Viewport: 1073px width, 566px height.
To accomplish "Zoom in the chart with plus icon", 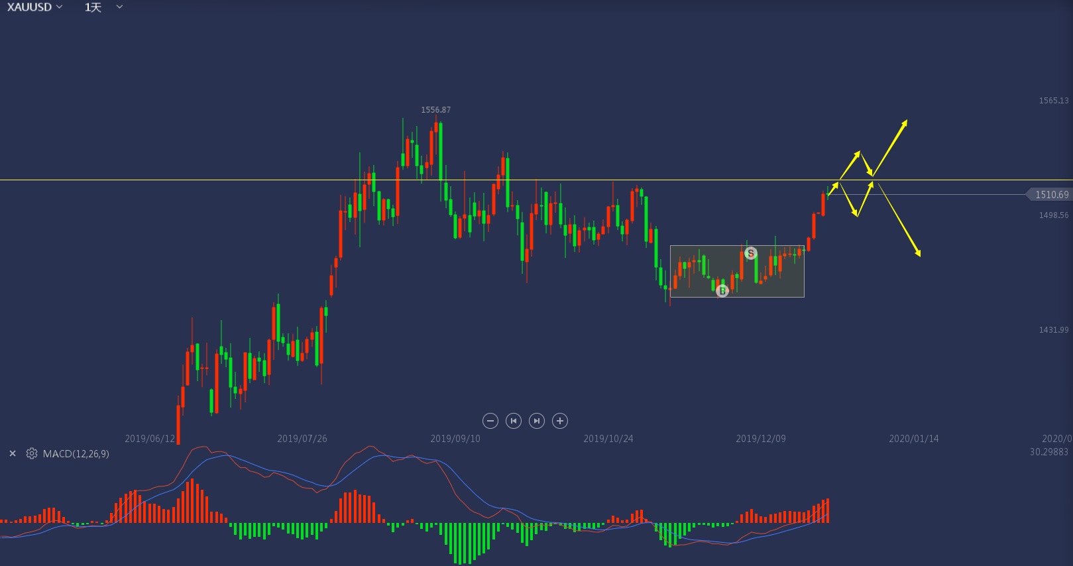I will pos(560,421).
